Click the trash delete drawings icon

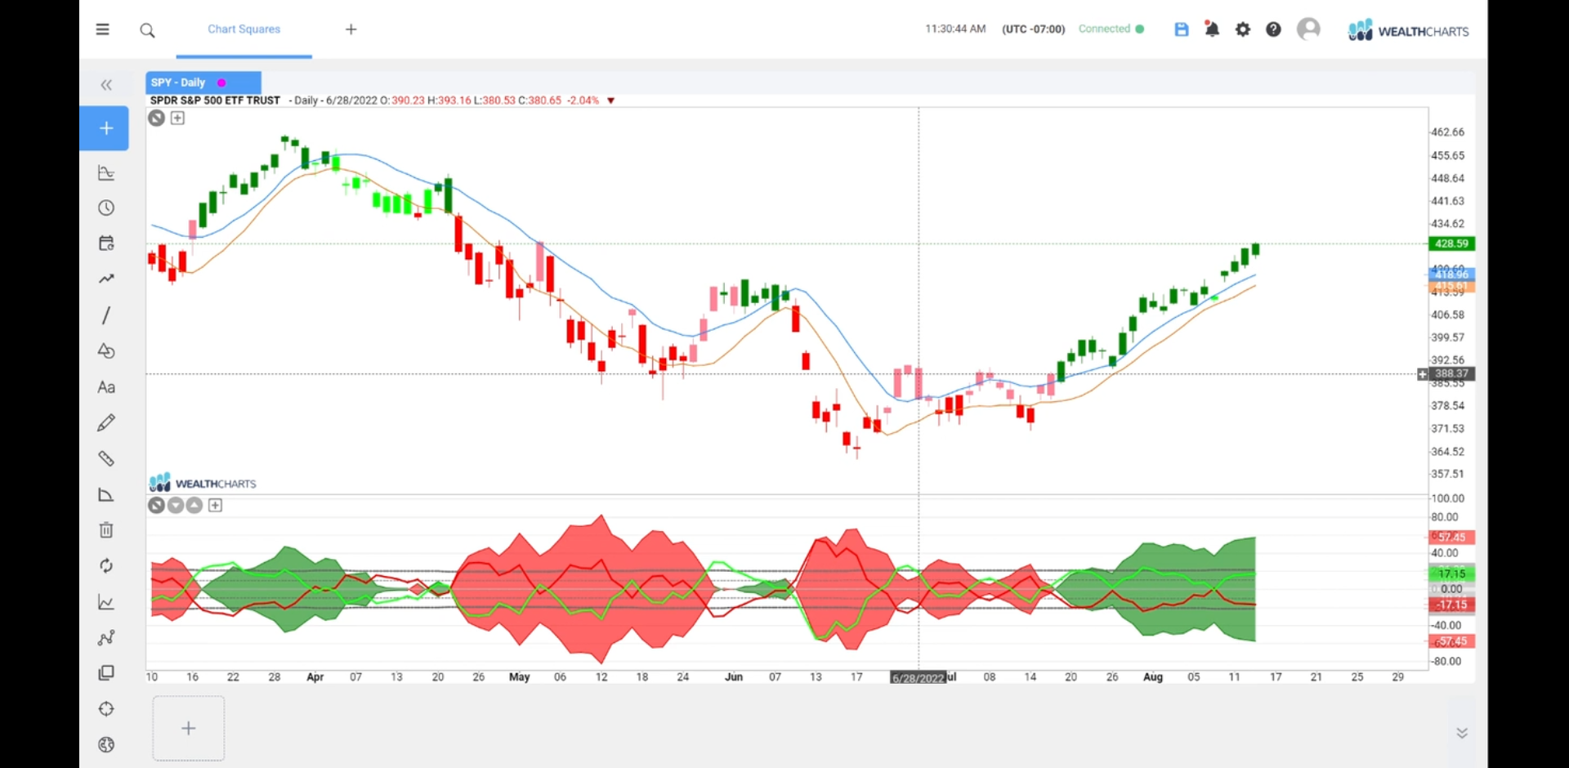pos(106,530)
